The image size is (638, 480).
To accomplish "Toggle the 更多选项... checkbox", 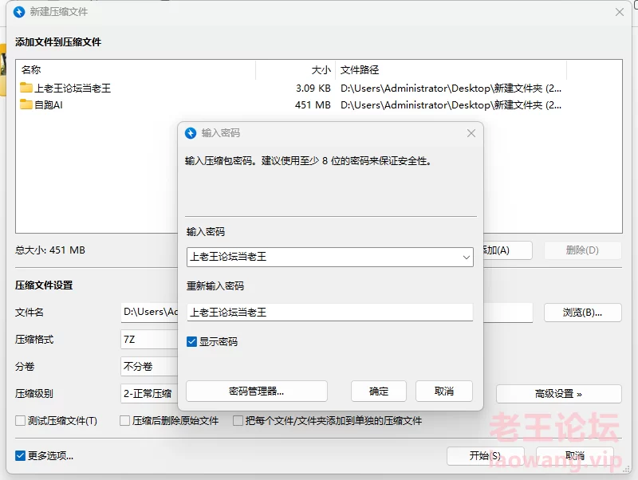I will click(x=20, y=455).
